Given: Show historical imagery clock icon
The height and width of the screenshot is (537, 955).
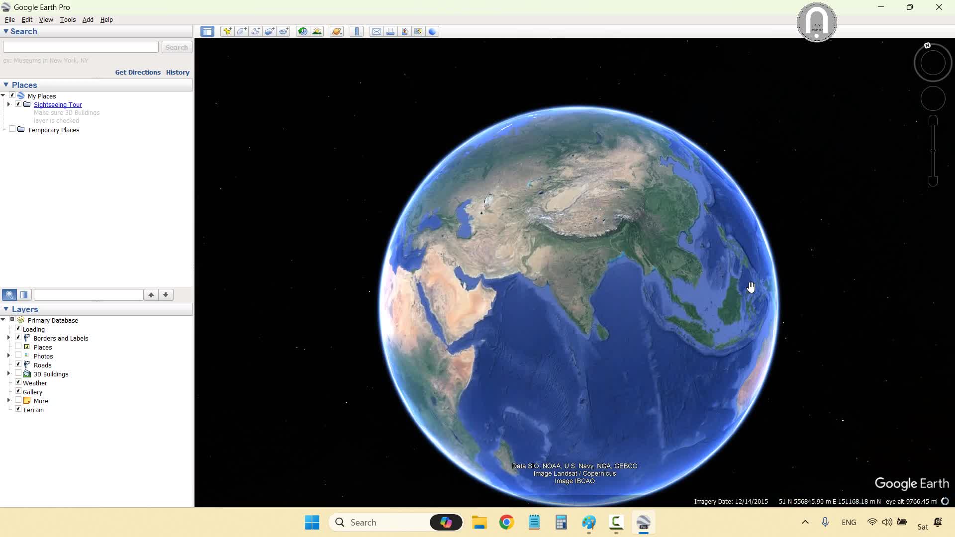Looking at the screenshot, I should (302, 31).
